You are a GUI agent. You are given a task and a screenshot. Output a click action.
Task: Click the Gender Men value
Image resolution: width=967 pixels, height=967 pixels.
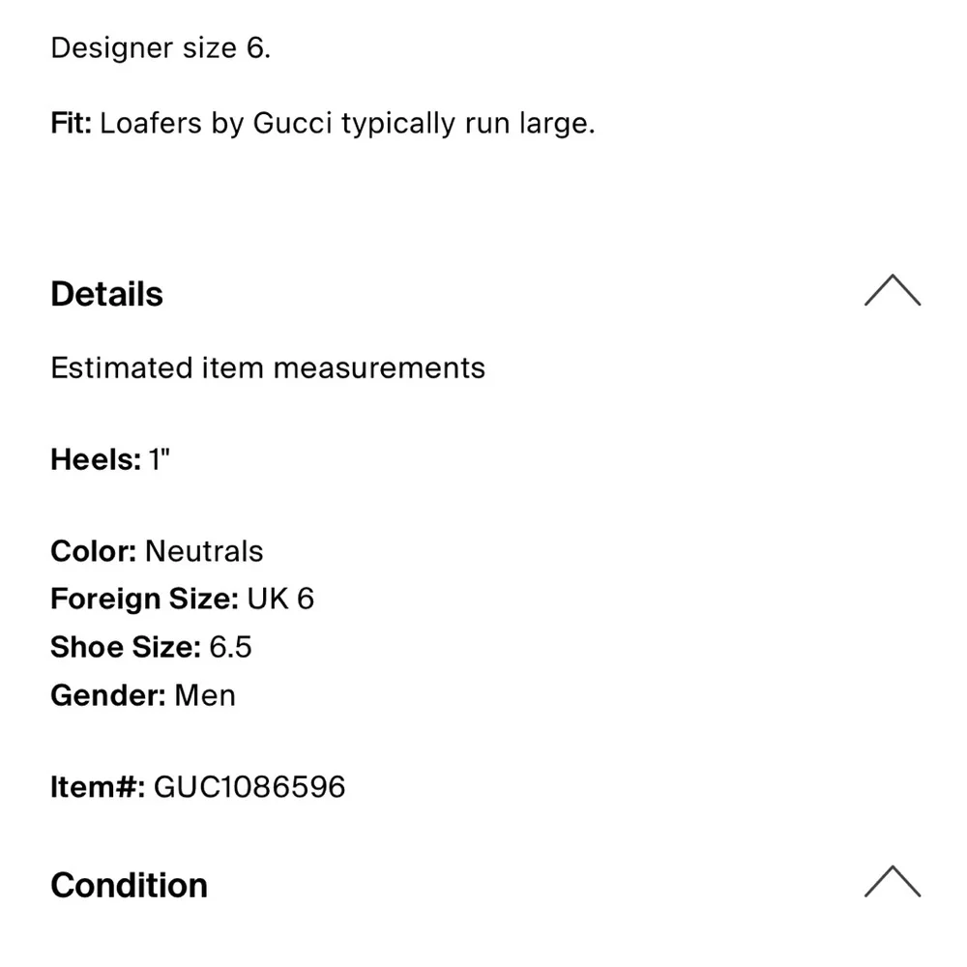(x=205, y=695)
